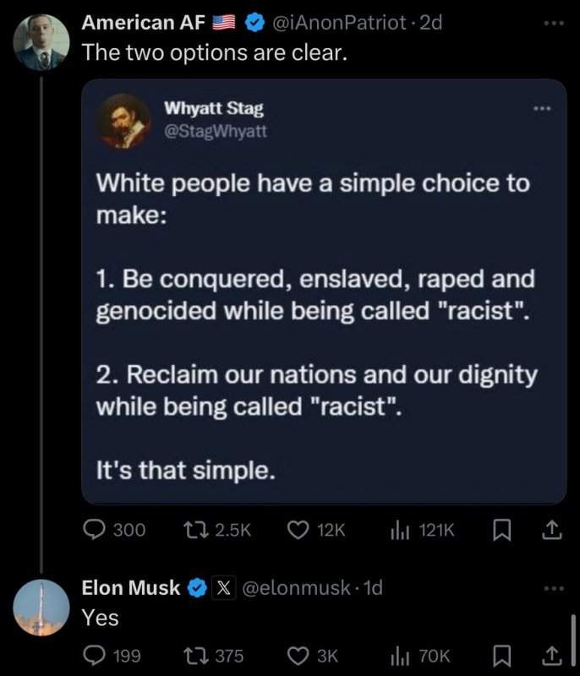Open more options on quoted Whyatt Stag post
The image size is (580, 676).
pos(541,109)
